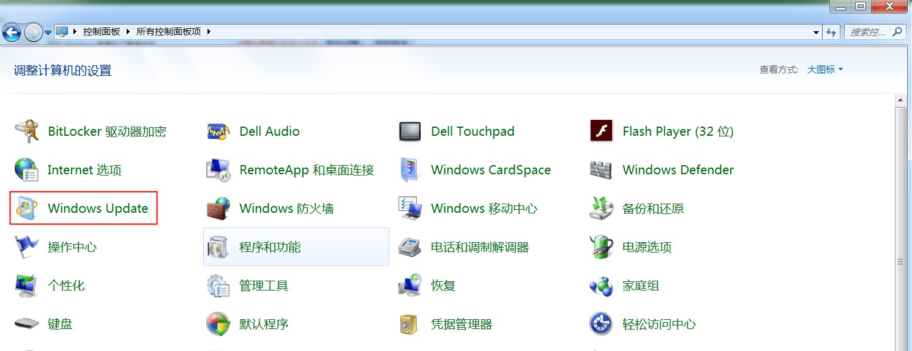Screen dimensions: 912x351
Task: Open the 管理工具 text link
Action: [x=264, y=286]
